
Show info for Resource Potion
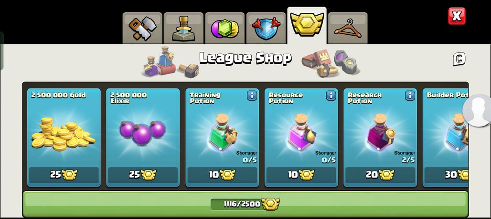pos(331,96)
